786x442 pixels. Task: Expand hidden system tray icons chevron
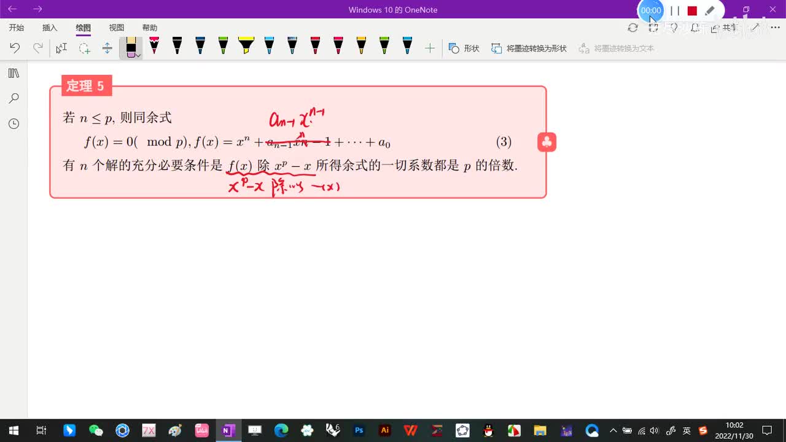(x=613, y=430)
